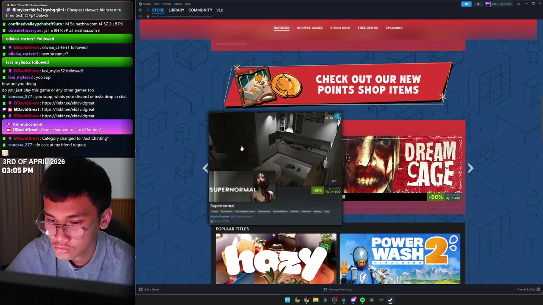Click the First-Person tag on Supernormal
This screenshot has height=305, width=543.
[x=227, y=211]
